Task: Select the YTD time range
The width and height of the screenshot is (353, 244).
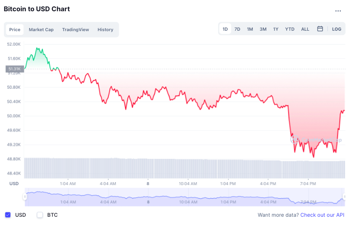Action: [x=290, y=29]
